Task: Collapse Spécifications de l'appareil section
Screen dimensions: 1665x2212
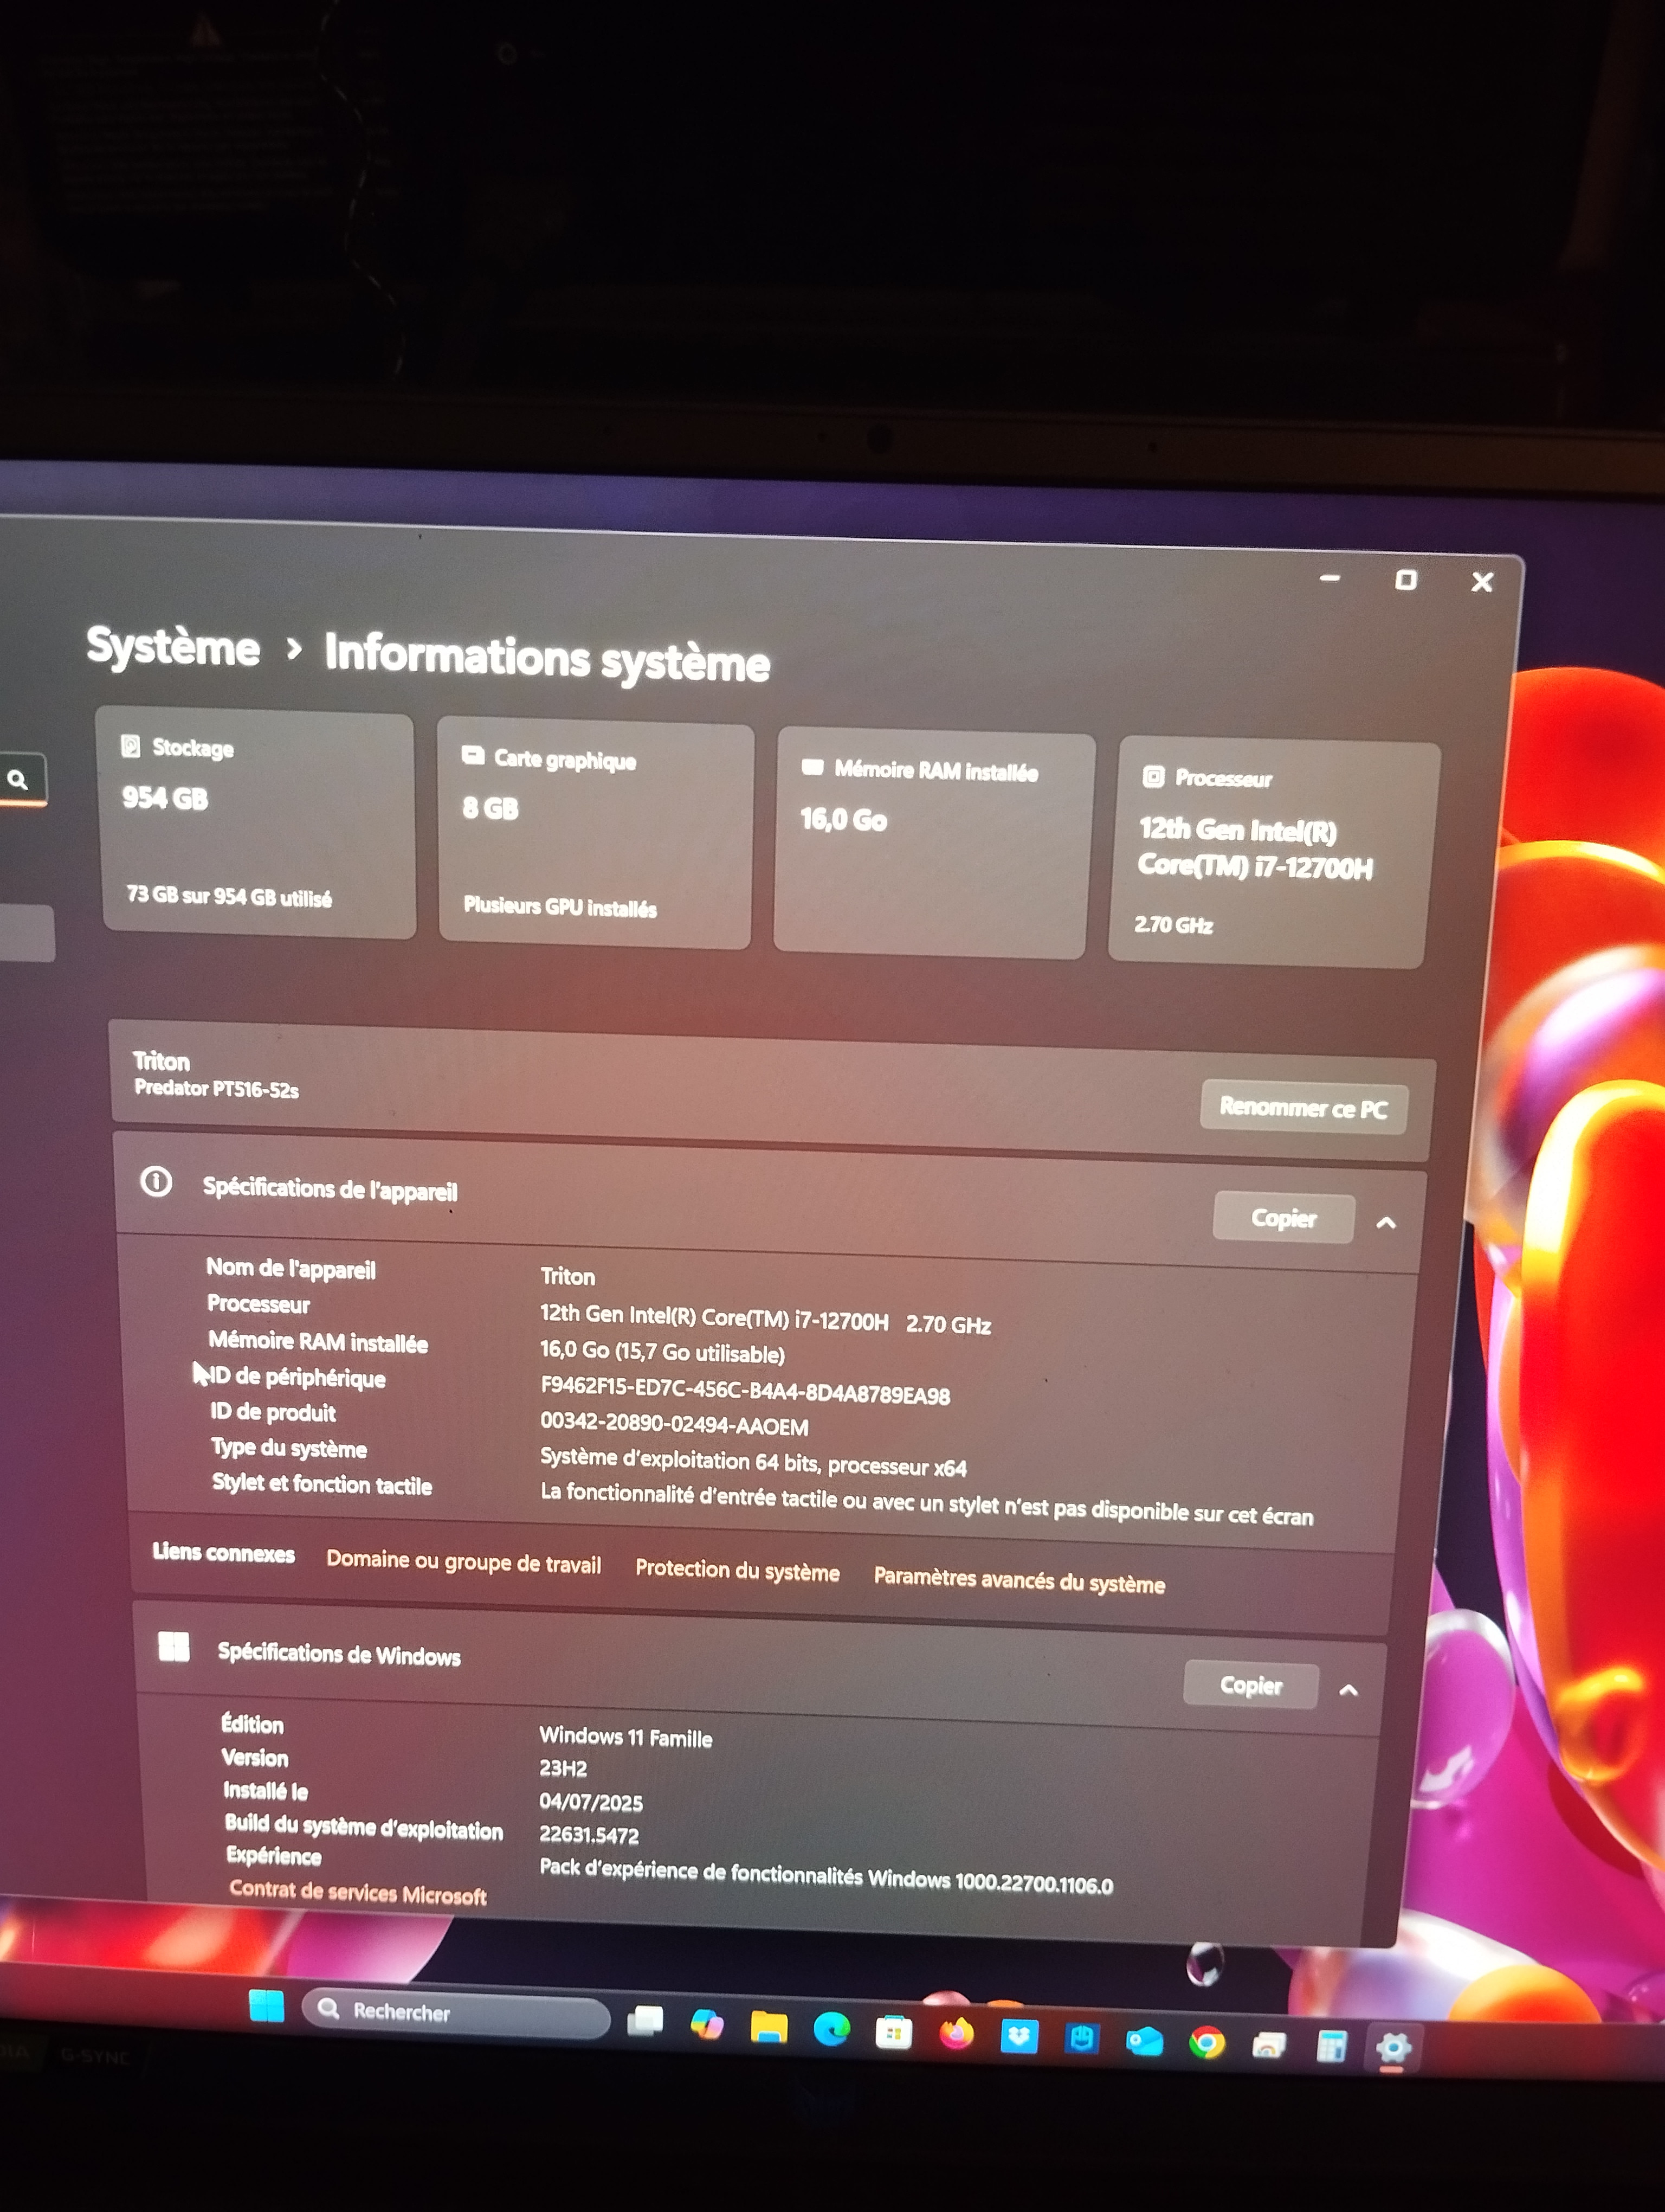Action: [x=1385, y=1222]
